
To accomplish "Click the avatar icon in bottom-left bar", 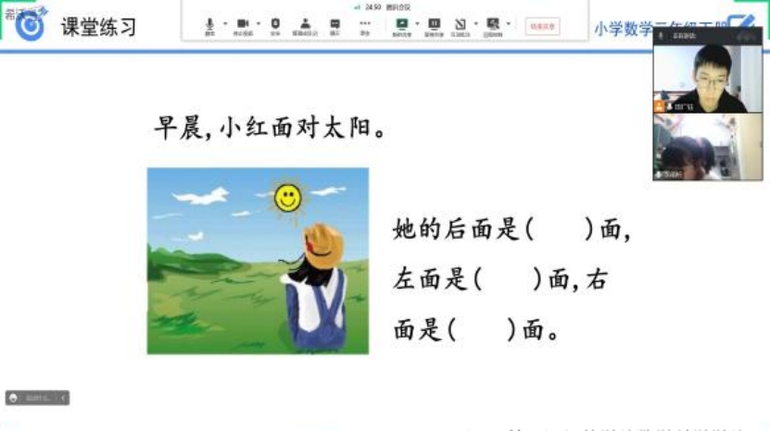I will click(14, 398).
